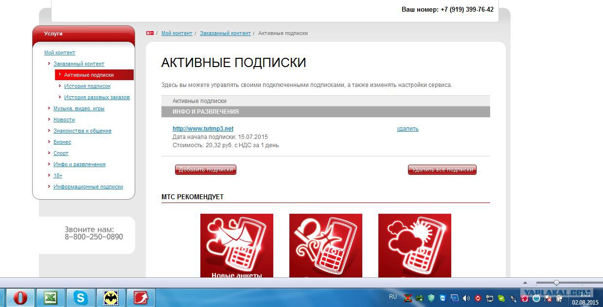
Task: Click the tray volume speaker icon
Action: [x=466, y=298]
